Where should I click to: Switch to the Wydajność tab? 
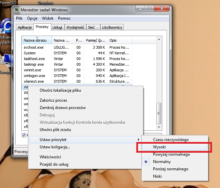[75, 27]
